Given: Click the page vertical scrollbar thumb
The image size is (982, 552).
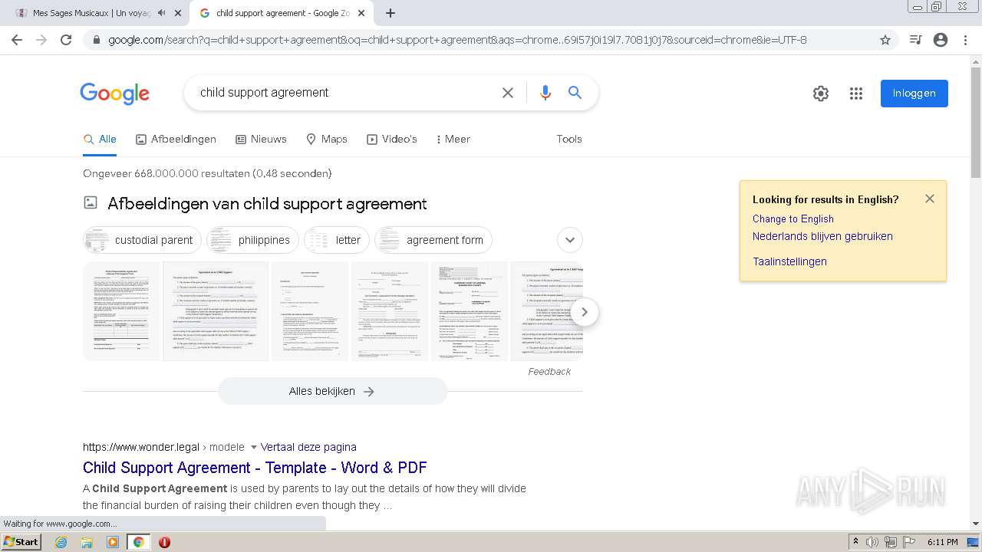Looking at the screenshot, I should (x=976, y=123).
